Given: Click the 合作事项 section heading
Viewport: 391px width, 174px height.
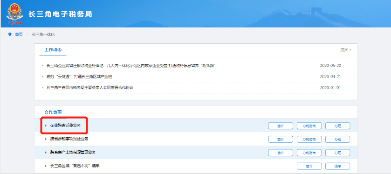Looking at the screenshot, I should point(53,112).
